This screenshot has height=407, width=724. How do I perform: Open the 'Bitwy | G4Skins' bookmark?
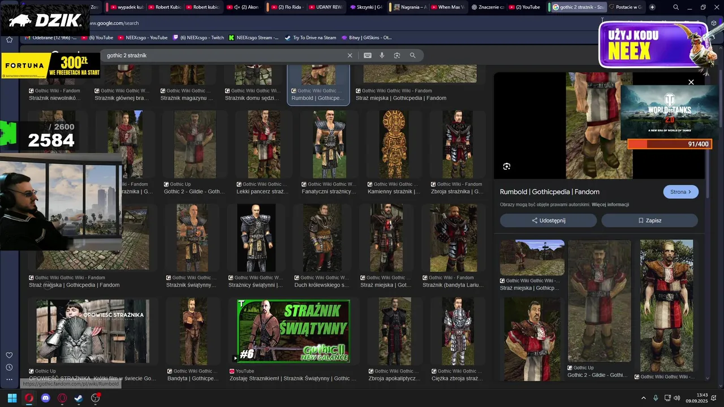click(x=367, y=38)
